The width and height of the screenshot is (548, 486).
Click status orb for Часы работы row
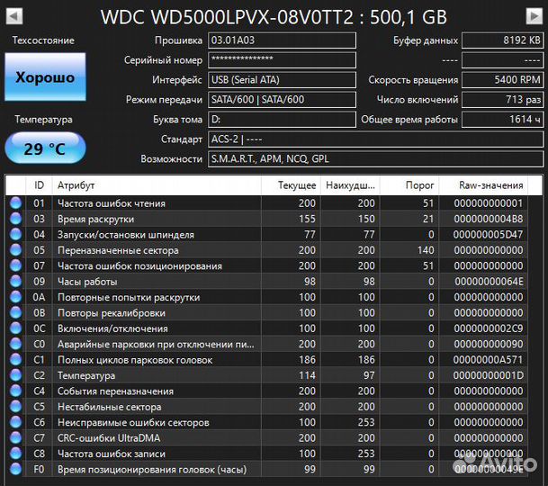tap(15, 282)
